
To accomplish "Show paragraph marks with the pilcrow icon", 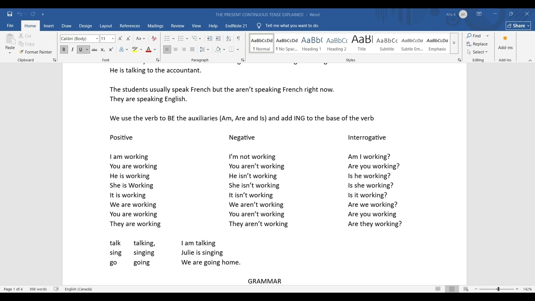I will (x=238, y=38).
